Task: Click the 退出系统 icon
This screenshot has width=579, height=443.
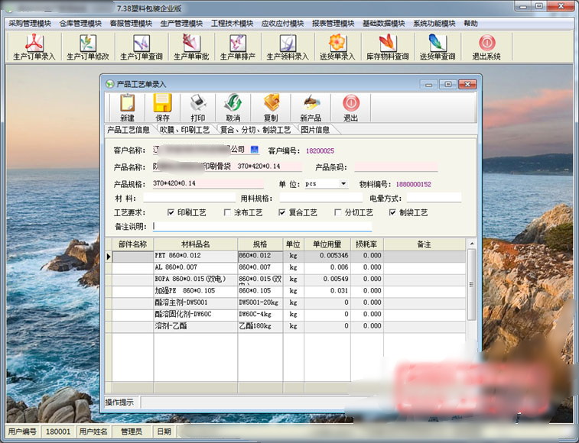Action: [486, 47]
